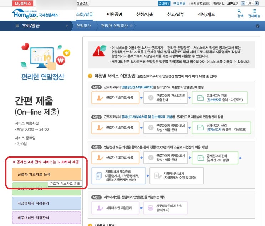The width and height of the screenshot is (265, 226).
Task: Click the Hometax 국세청홈택스 logo
Action: pyautogui.click(x=35, y=14)
